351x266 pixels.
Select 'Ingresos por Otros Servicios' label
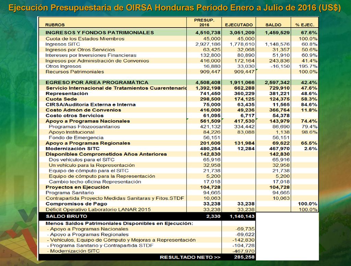(80, 50)
